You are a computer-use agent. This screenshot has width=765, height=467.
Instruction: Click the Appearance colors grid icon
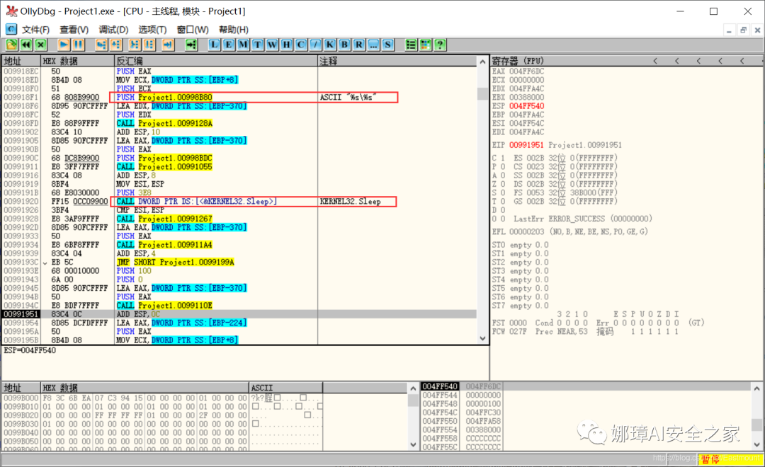426,45
